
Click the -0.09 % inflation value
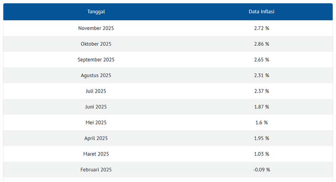261,170
